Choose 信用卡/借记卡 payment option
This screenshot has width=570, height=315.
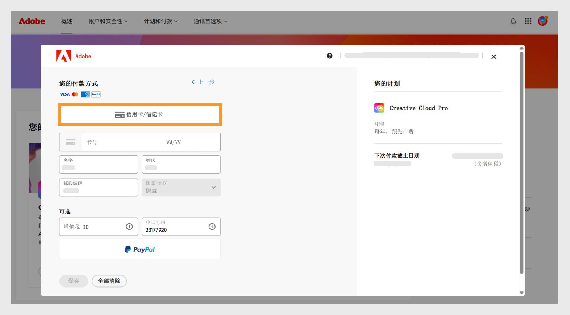click(140, 114)
